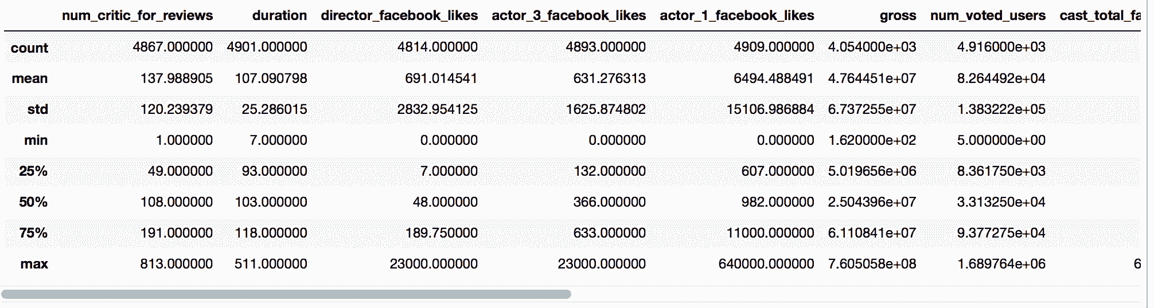The image size is (1154, 308).
Task: Select the actor_3_facebook_likes column header
Action: 568,15
